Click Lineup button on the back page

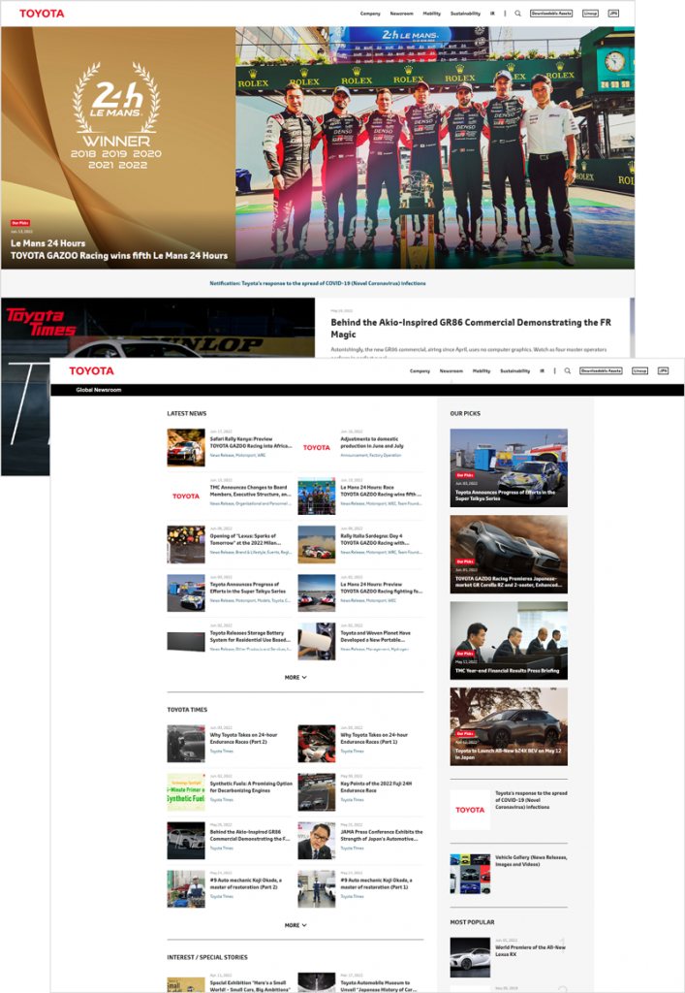point(590,14)
